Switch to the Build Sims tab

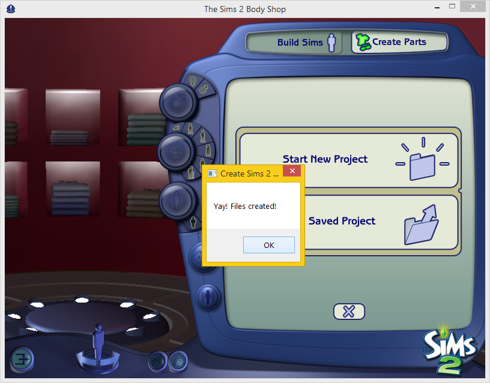point(294,42)
